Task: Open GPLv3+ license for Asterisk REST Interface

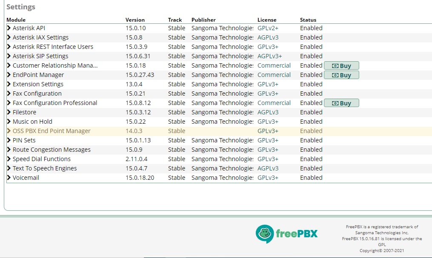Action: tap(268, 47)
